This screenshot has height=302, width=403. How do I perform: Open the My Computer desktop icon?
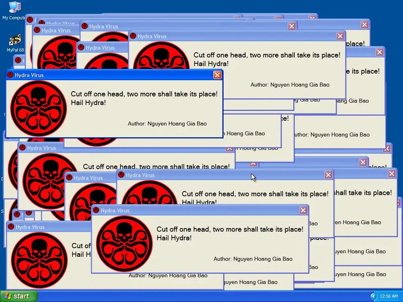(14, 11)
